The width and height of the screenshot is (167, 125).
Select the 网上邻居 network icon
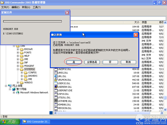pos(10,86)
